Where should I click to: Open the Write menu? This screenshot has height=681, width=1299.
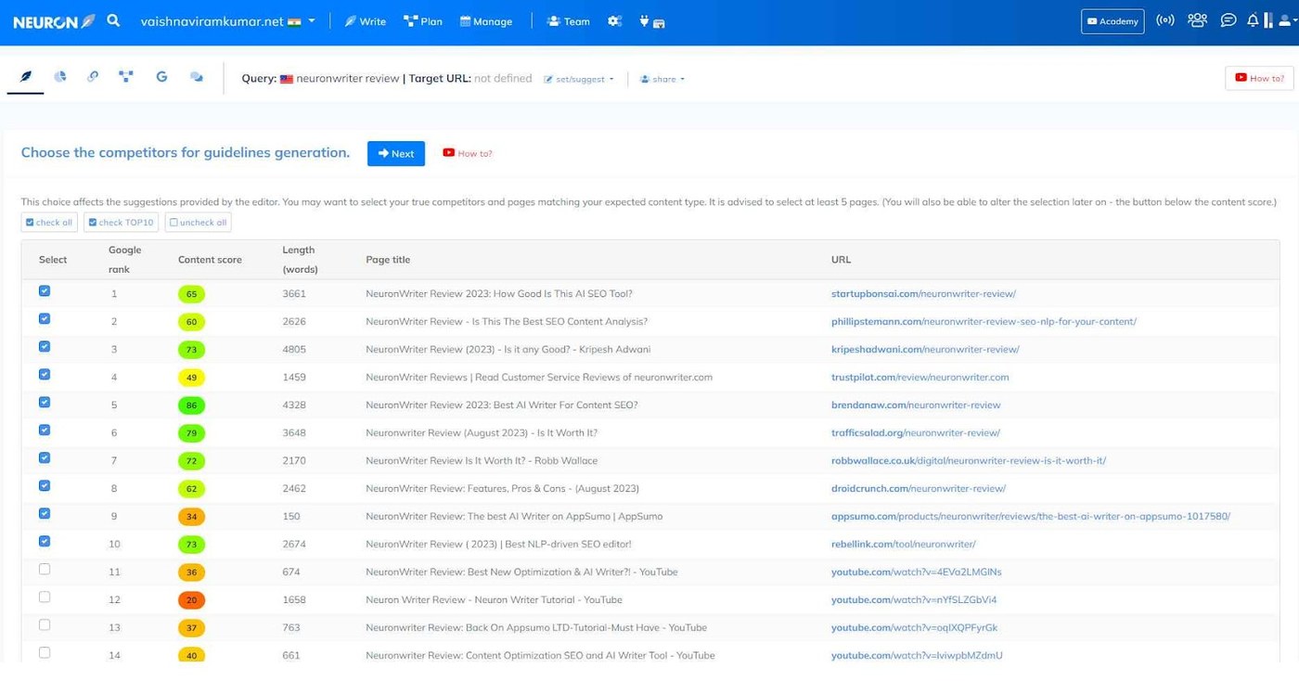(x=366, y=21)
